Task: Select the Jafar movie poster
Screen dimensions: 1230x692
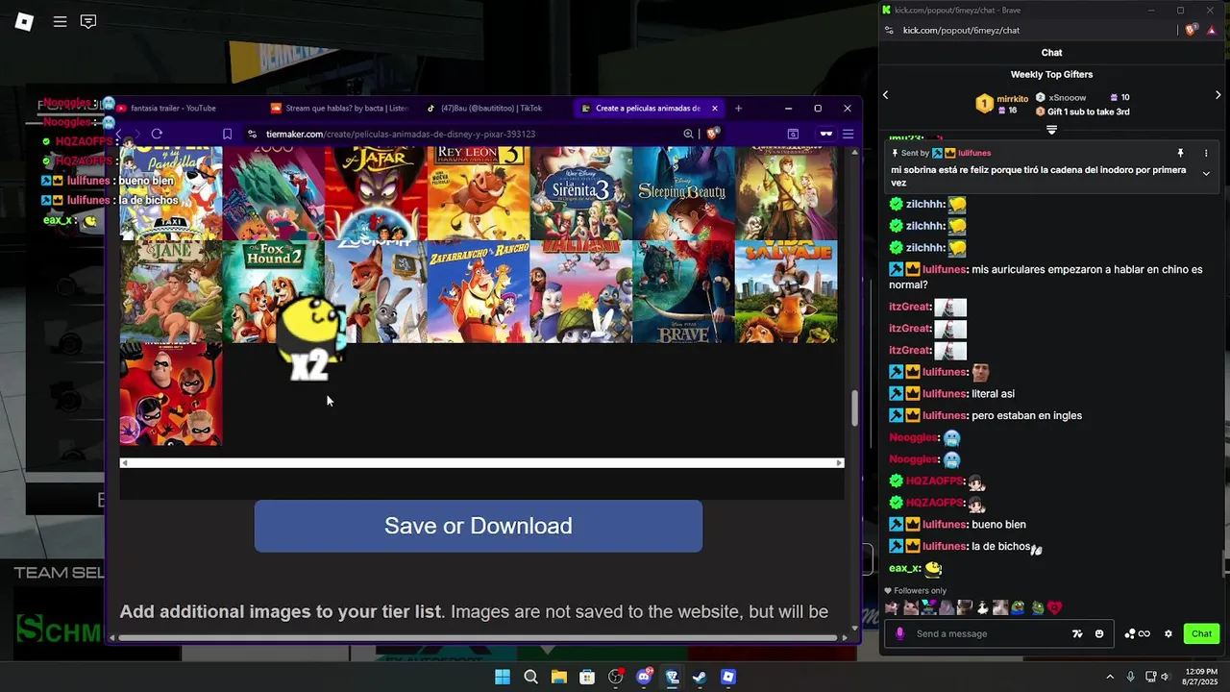Action: [376, 193]
